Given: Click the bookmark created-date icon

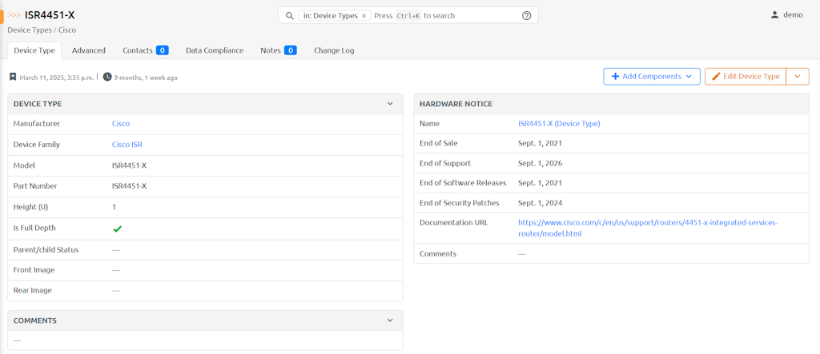Looking at the screenshot, I should tap(13, 78).
